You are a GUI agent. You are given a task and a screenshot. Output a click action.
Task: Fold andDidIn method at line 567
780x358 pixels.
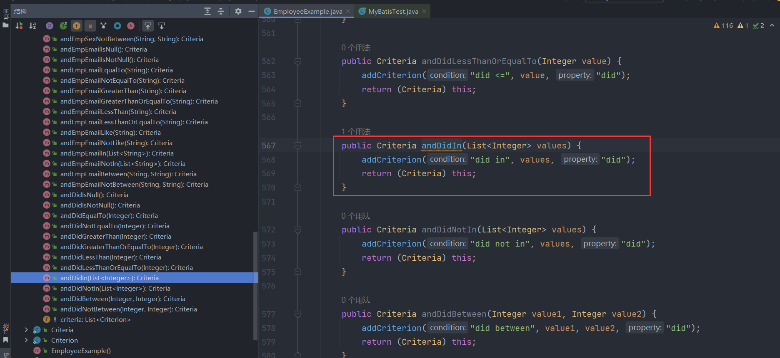point(298,146)
